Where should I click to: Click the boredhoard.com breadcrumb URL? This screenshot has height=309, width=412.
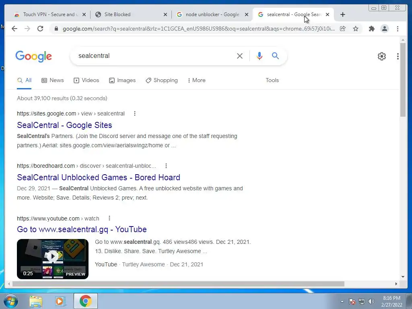87,166
